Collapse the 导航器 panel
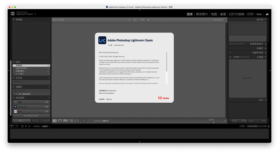The height and width of the screenshot is (153, 279). (x=14, y=20)
